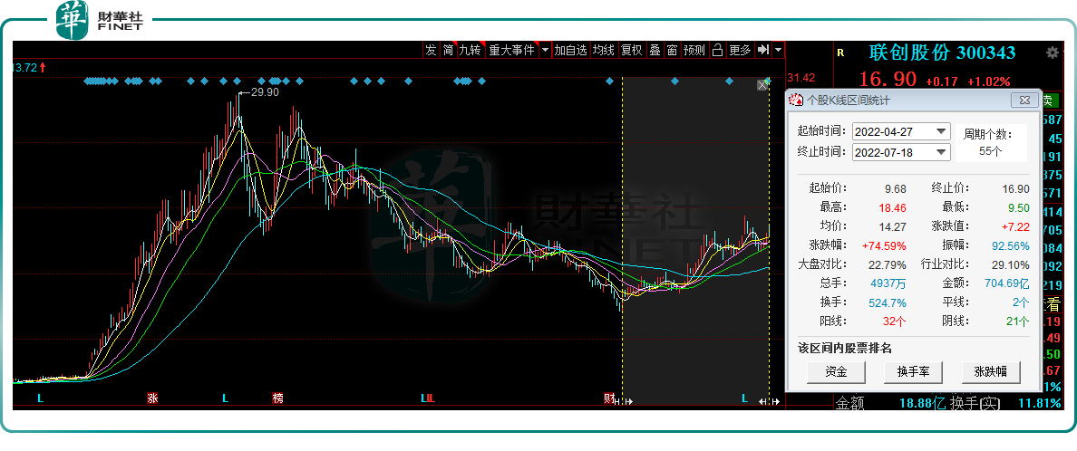Open the 预测 forecast tool
Image resolution: width=1077 pixels, height=451 pixels.
coord(694,50)
